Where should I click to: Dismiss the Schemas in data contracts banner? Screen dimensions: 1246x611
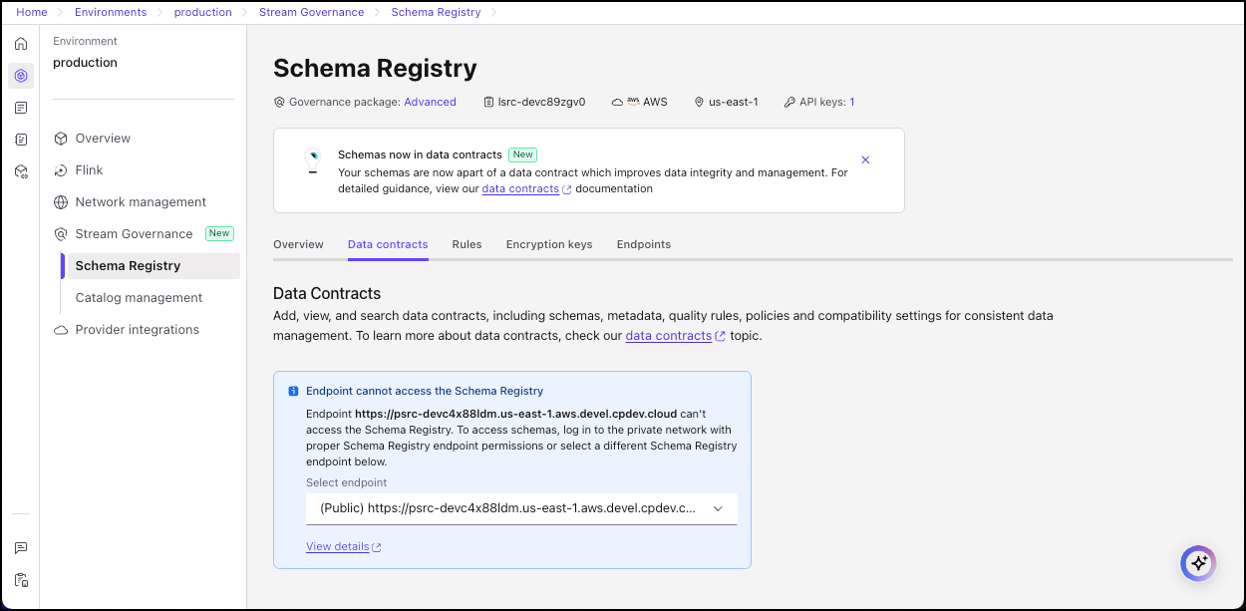(x=865, y=159)
